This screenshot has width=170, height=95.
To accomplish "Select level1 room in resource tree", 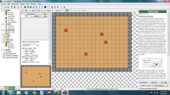I will [10, 52].
